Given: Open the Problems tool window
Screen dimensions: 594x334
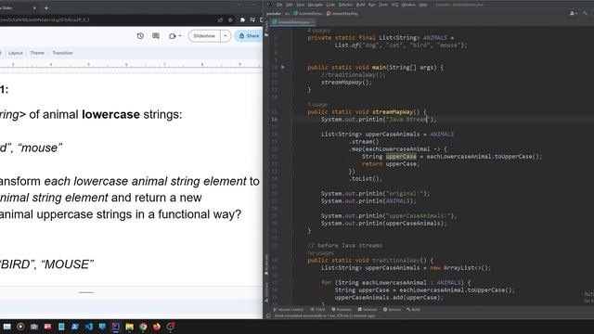Looking at the screenshot, I should 342,309.
